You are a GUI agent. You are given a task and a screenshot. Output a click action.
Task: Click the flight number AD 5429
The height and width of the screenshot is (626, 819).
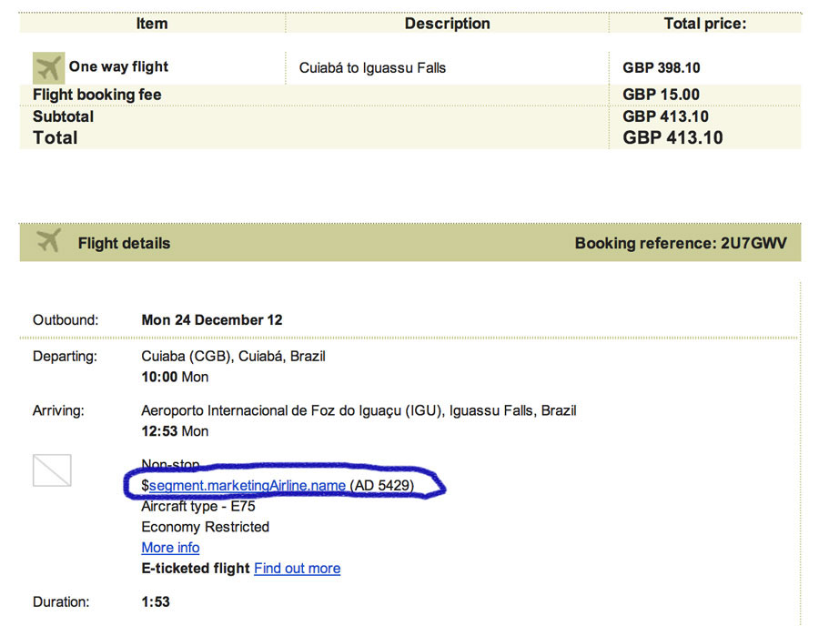382,486
